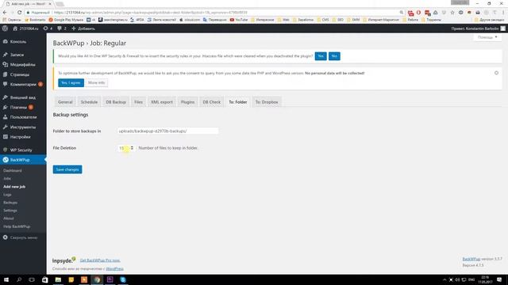Open the Добавить new content menu
508x285 pixels.
[x=83, y=28]
